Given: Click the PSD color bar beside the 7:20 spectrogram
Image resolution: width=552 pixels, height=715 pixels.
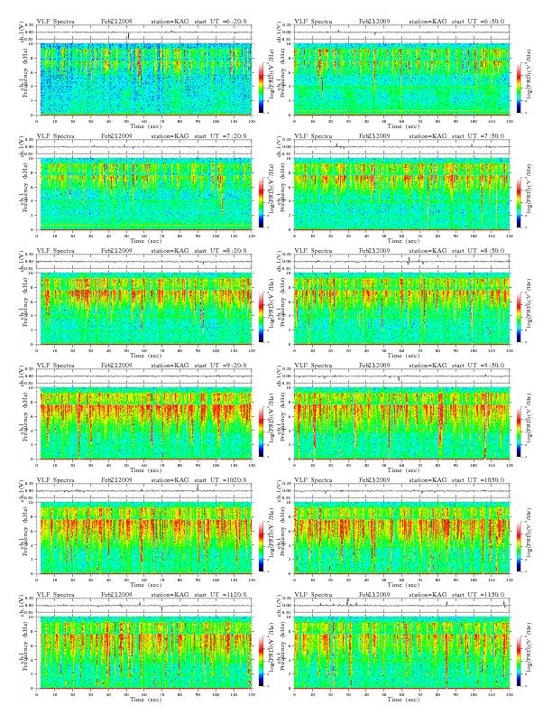Looking at the screenshot, I should click(x=261, y=202).
